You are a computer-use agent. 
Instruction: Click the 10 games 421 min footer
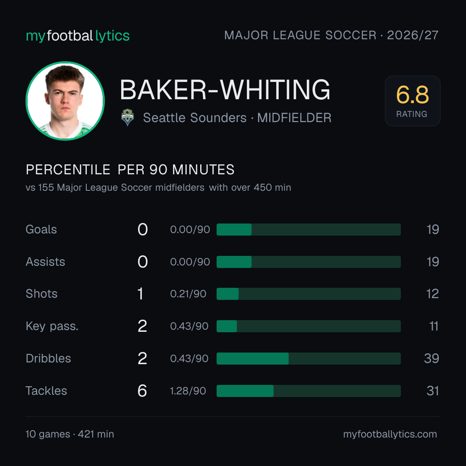point(70,434)
